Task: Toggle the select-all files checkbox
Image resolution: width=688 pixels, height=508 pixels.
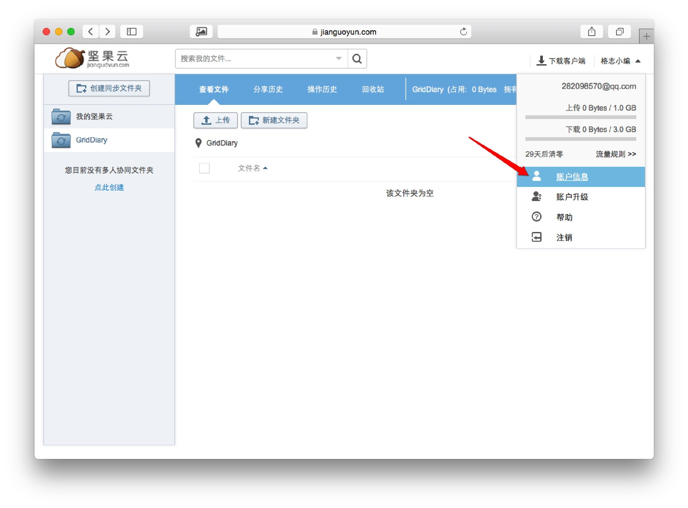Action: pyautogui.click(x=204, y=168)
